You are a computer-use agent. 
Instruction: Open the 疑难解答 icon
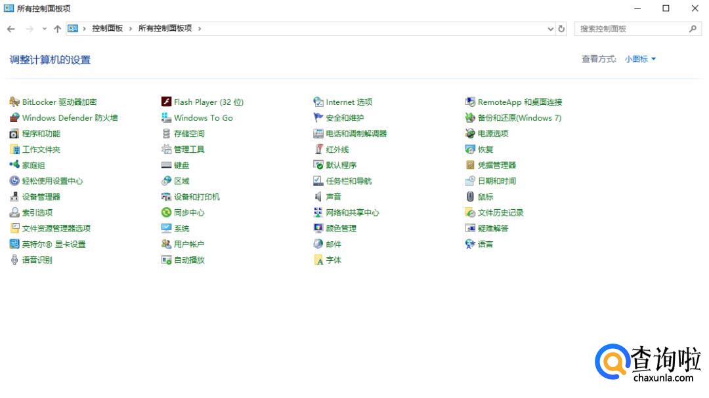(470, 229)
